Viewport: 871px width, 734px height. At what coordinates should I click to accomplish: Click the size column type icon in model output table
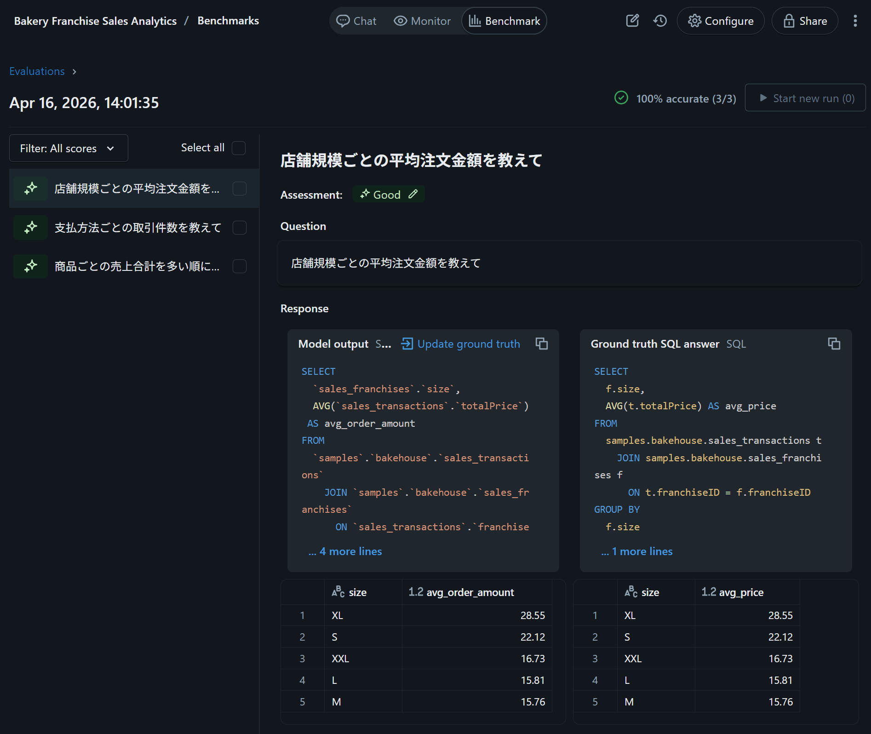click(338, 592)
